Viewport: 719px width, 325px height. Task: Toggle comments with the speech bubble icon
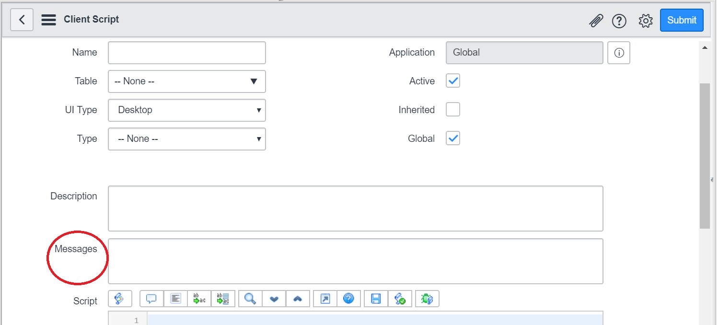(151, 298)
